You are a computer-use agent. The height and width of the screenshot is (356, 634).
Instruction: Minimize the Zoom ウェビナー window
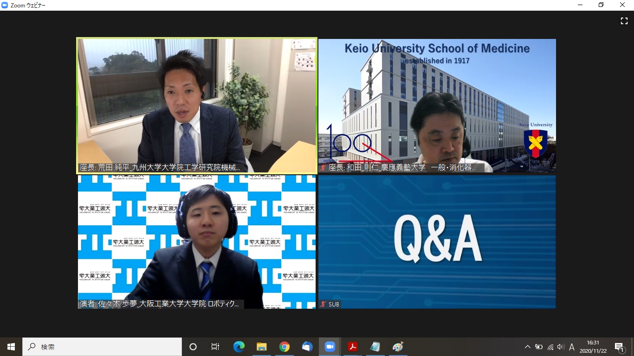click(580, 5)
